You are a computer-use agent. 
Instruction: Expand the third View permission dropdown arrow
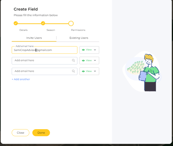pyautogui.click(x=95, y=71)
